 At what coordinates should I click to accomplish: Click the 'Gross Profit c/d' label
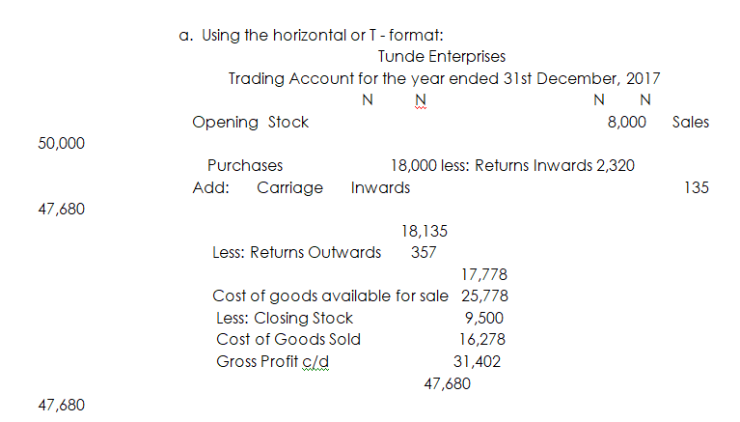coord(276,361)
